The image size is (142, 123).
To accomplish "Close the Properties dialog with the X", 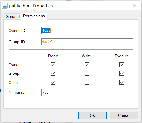I will 135,6.
